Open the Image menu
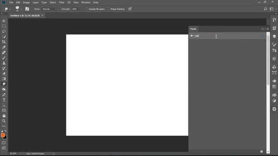The image size is (278, 156). point(26,3)
